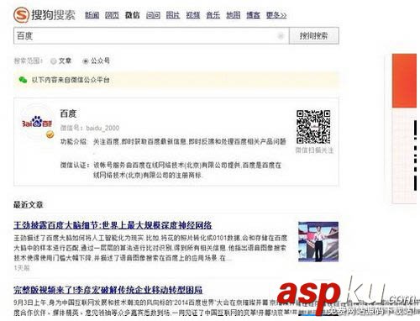Open the speaker thumbnail of the first article
420x321 pixels.
(318, 241)
